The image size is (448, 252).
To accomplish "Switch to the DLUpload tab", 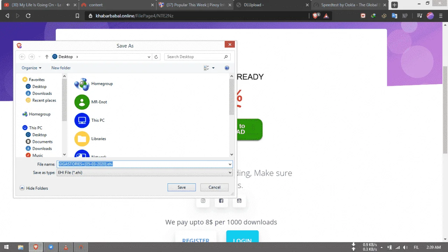I will (272, 5).
